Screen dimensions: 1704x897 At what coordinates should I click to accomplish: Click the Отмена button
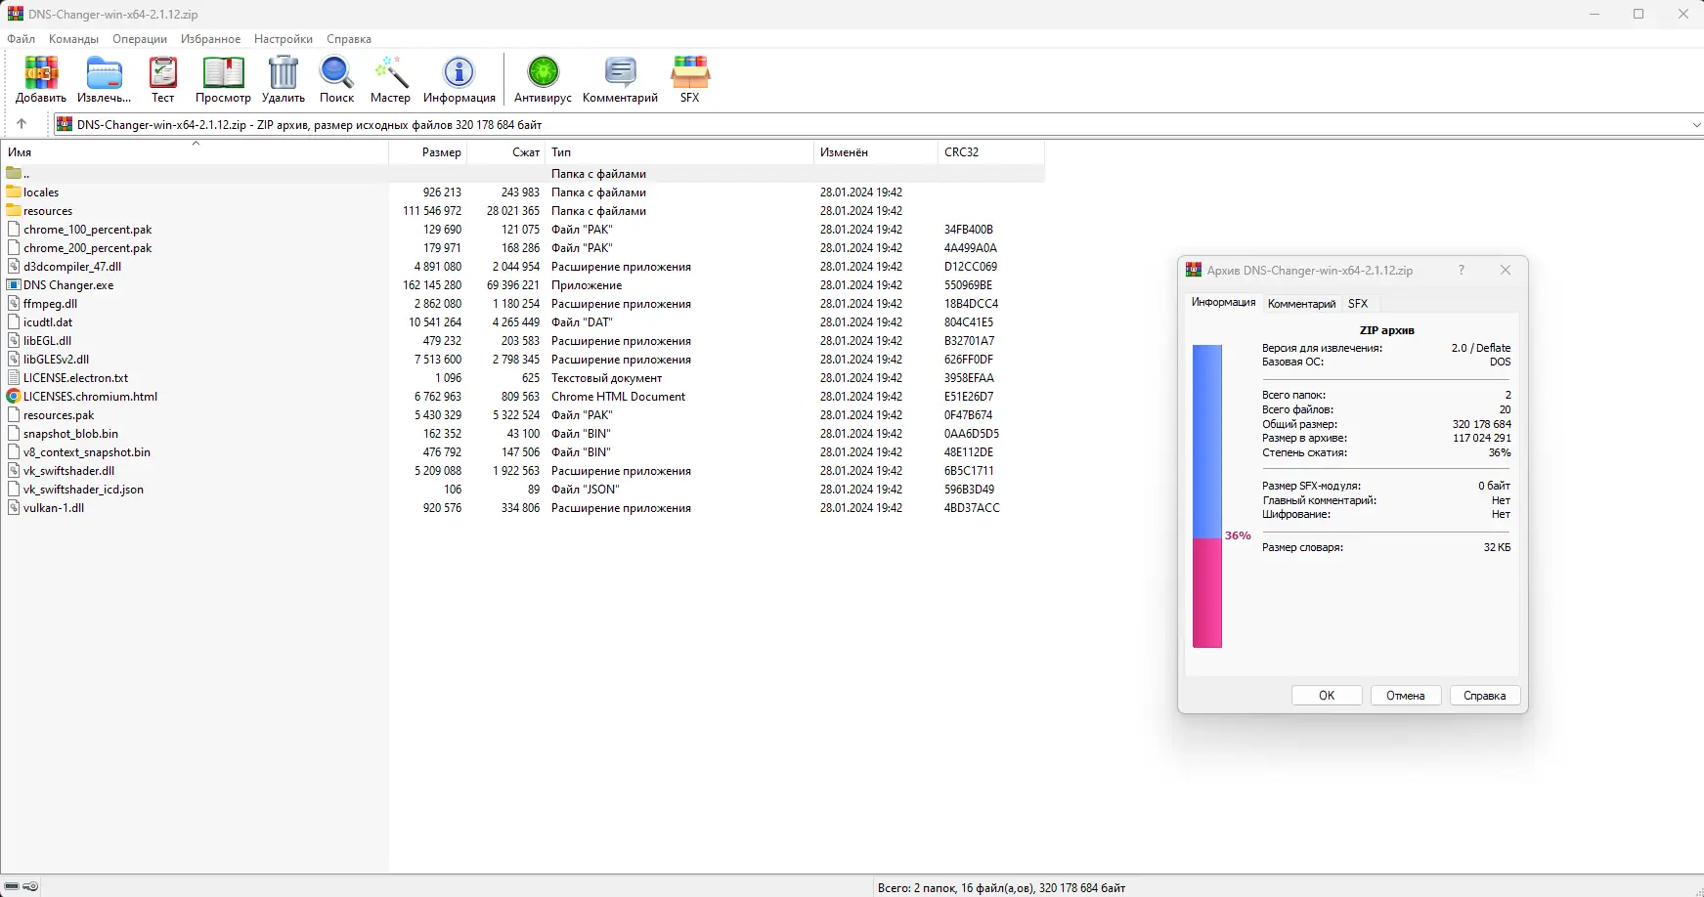pos(1406,696)
